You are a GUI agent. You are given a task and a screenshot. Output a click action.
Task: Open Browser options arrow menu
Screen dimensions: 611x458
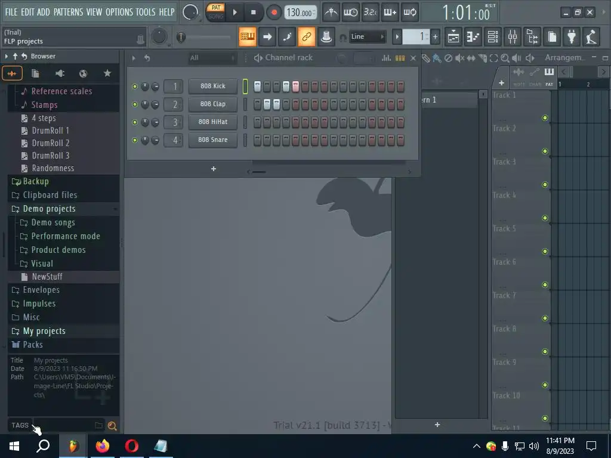click(6, 57)
